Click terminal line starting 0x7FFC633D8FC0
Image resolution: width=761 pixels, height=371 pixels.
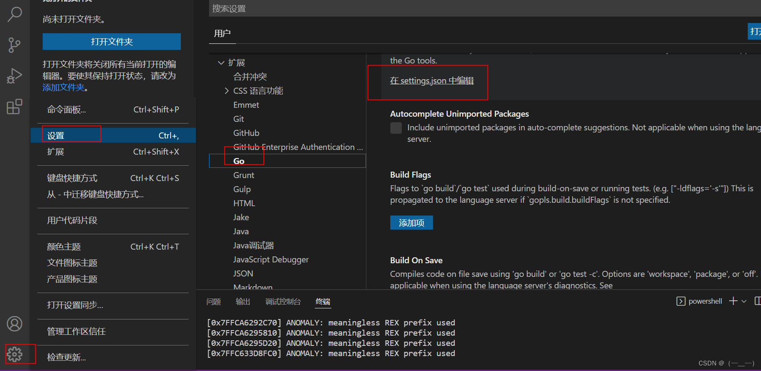pyautogui.click(x=331, y=353)
